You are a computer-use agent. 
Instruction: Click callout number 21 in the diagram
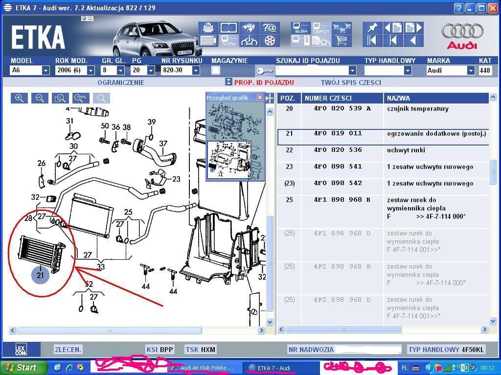tap(40, 274)
